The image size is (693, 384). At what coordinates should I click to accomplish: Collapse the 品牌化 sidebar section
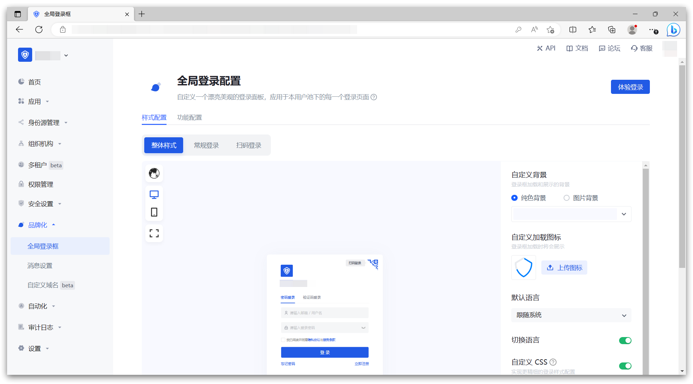(38, 225)
